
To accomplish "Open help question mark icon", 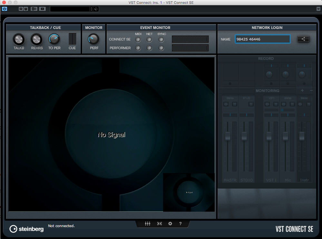I will coord(180,224).
